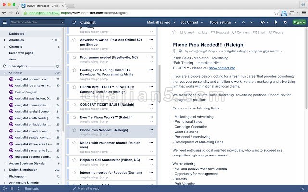Star HIRING IMMEDIATELY in RALEIGH article
This screenshot has width=308, height=192.
pyautogui.click(x=74, y=87)
